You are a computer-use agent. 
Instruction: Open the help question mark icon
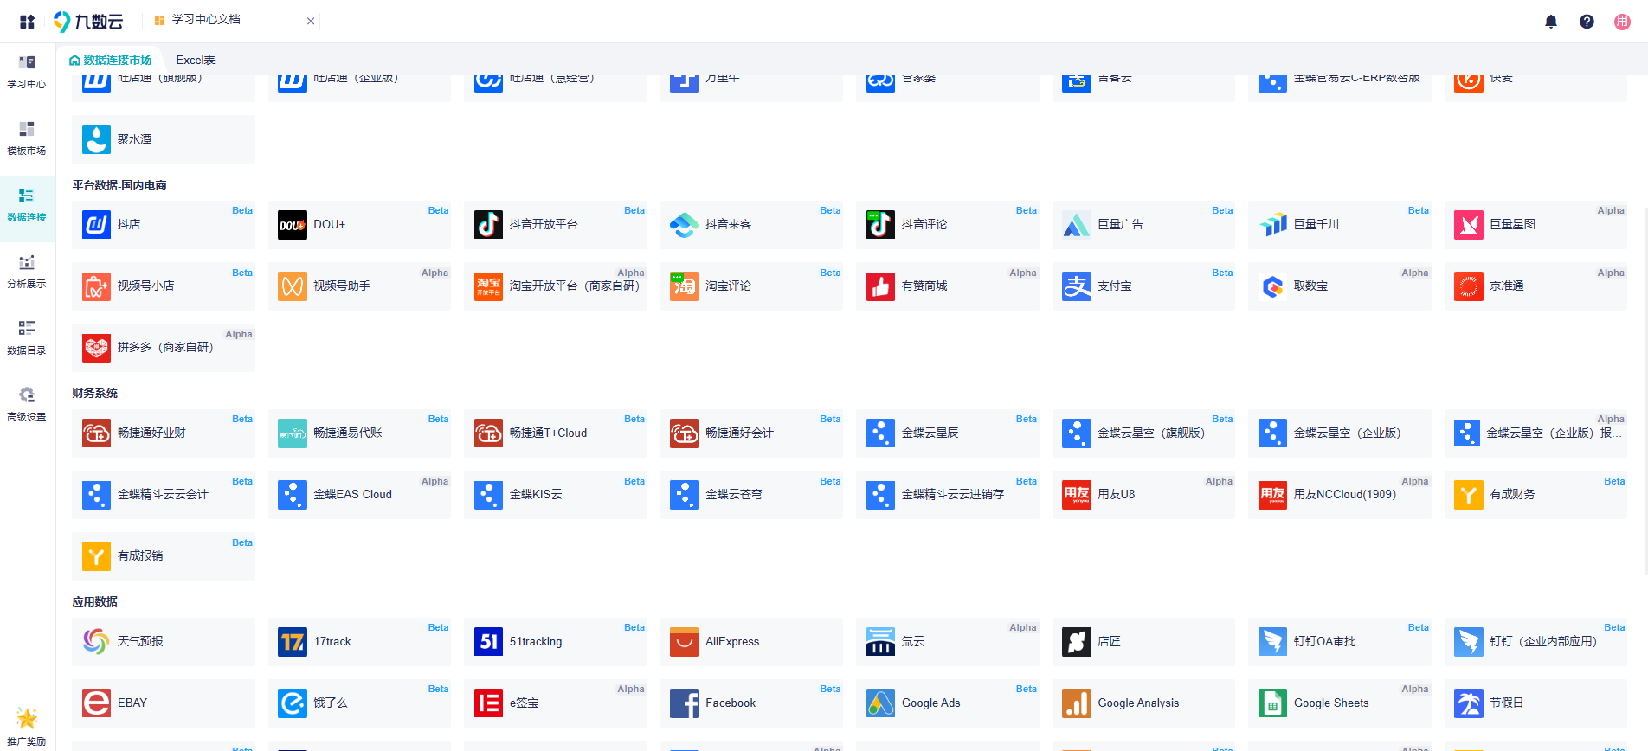click(x=1587, y=22)
